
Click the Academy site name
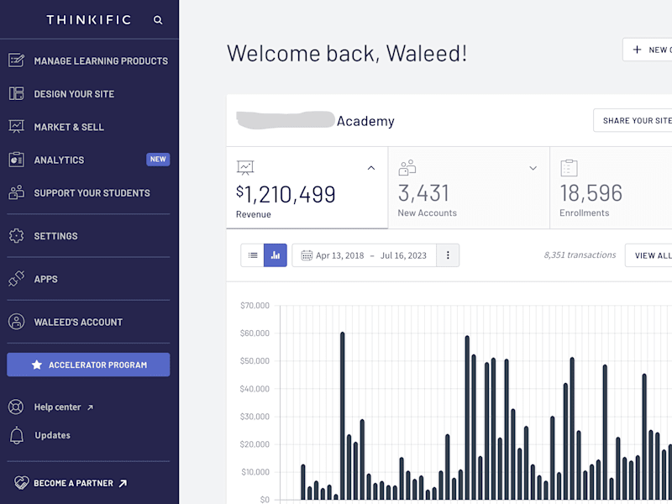365,121
